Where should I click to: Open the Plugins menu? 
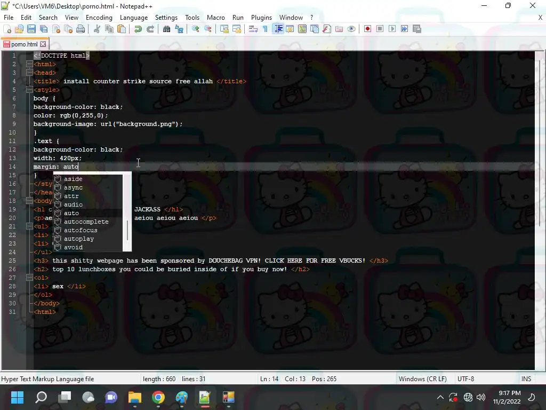click(261, 18)
